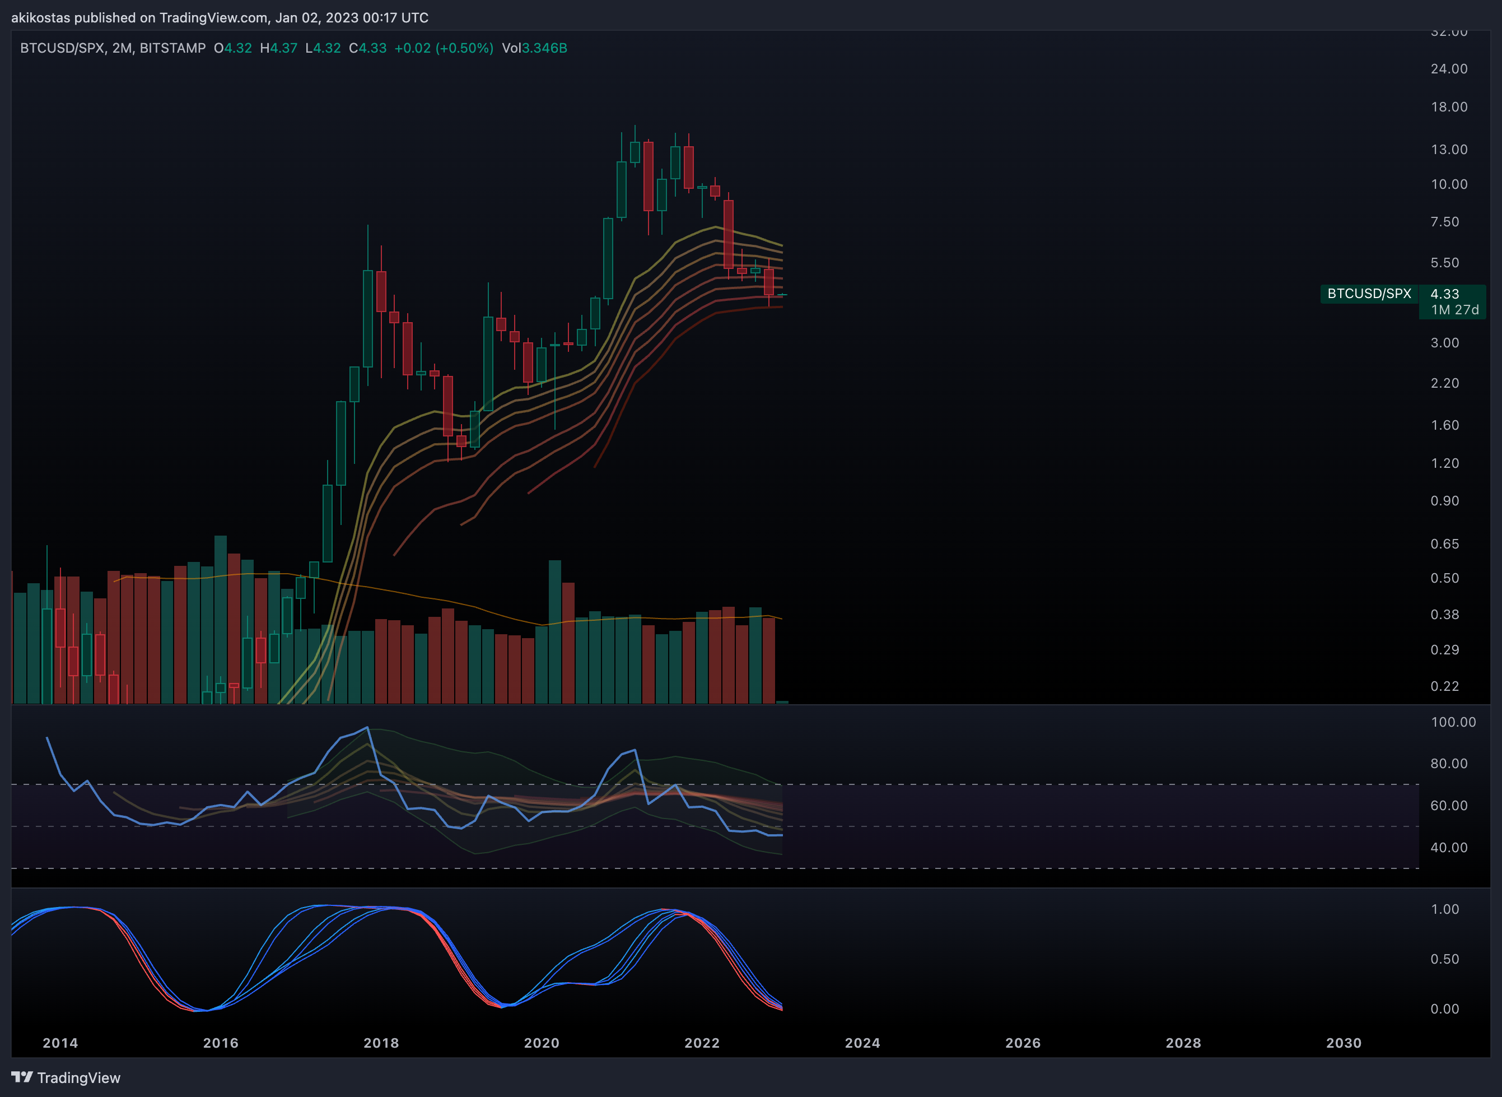Click the RSI pane 40.00 scale label

point(1449,847)
